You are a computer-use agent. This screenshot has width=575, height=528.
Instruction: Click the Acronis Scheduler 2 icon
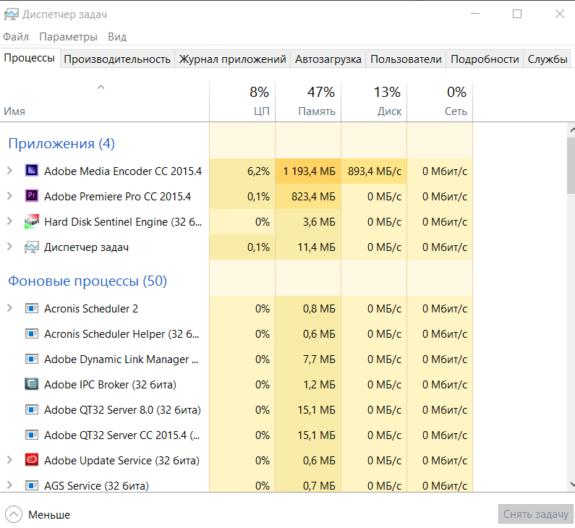(x=32, y=308)
